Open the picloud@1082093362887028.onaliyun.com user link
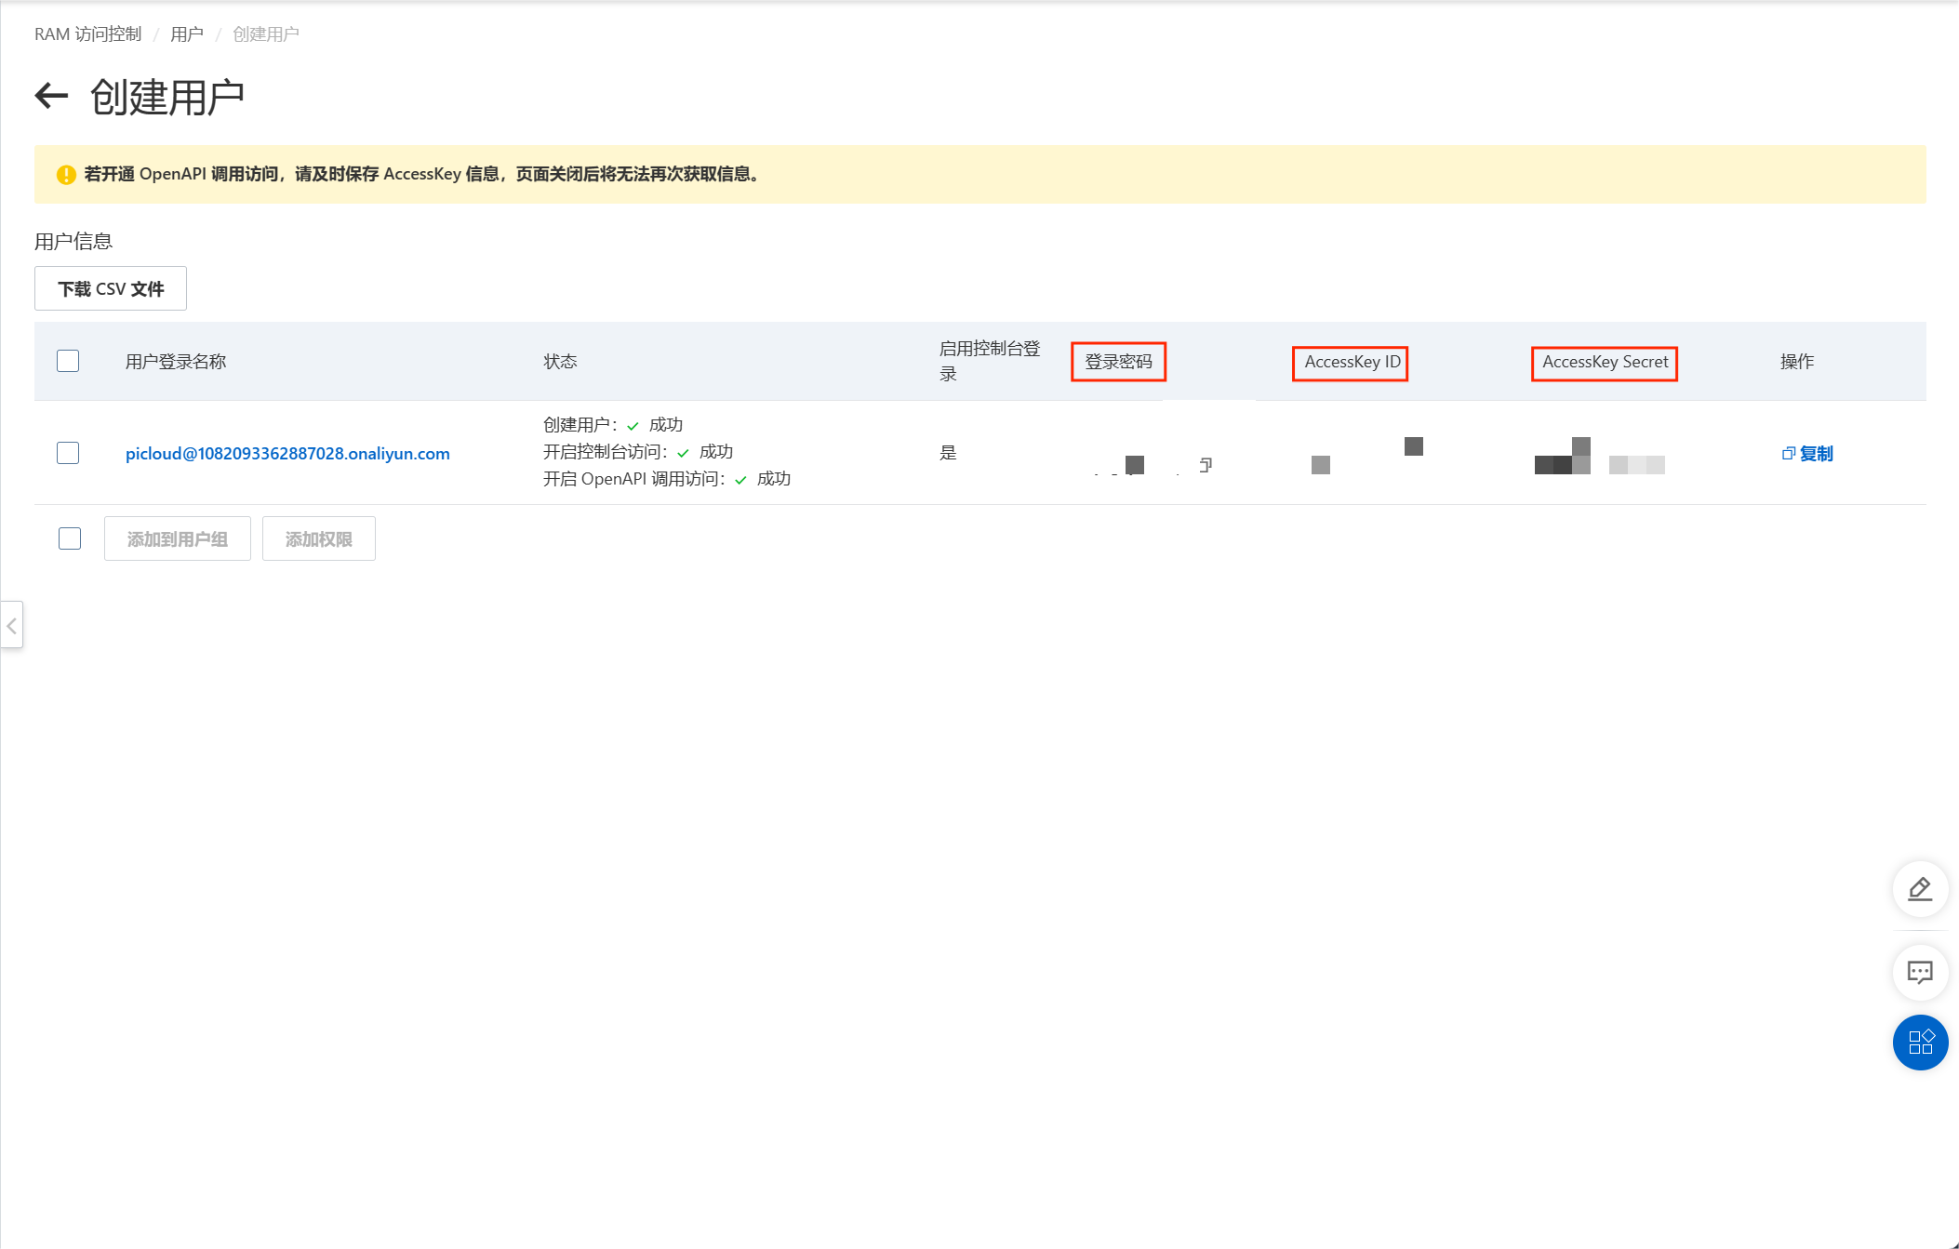This screenshot has height=1249, width=1959. (x=287, y=454)
